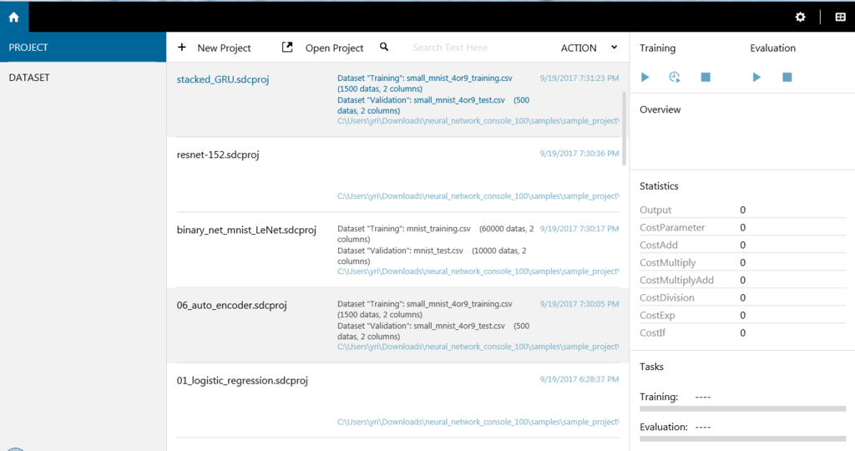Click the plus icon for New Project

click(182, 48)
